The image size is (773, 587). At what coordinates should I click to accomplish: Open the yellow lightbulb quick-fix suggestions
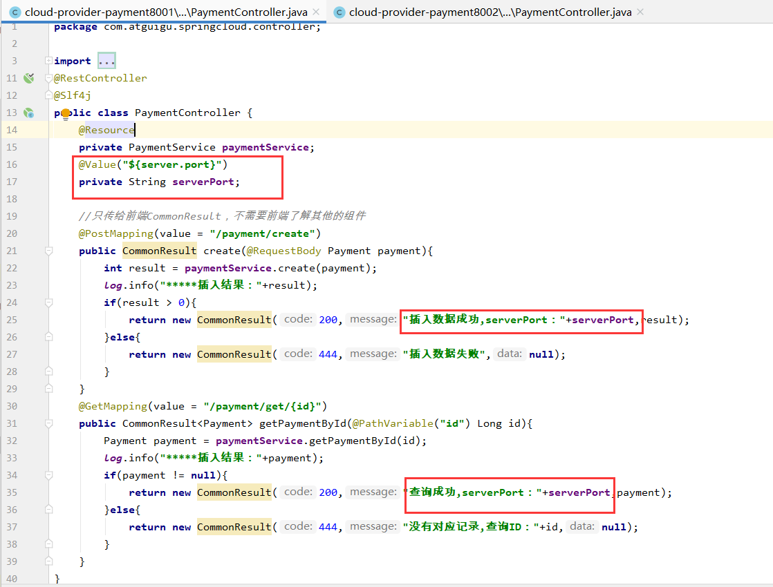66,113
